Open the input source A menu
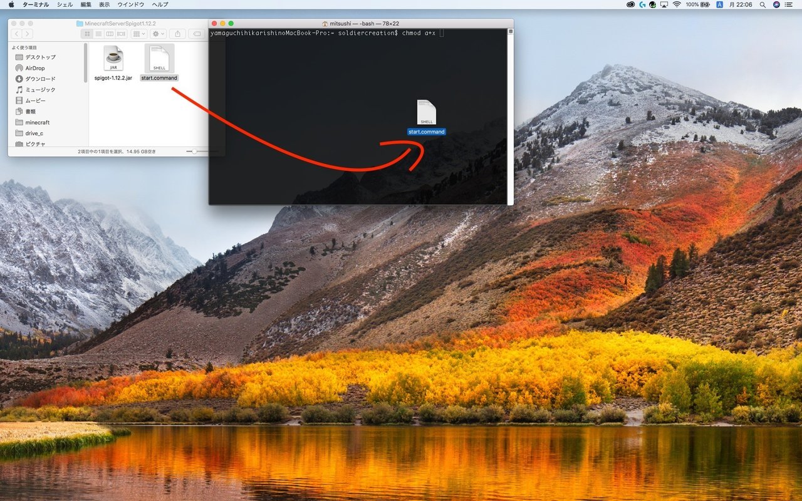 [719, 4]
